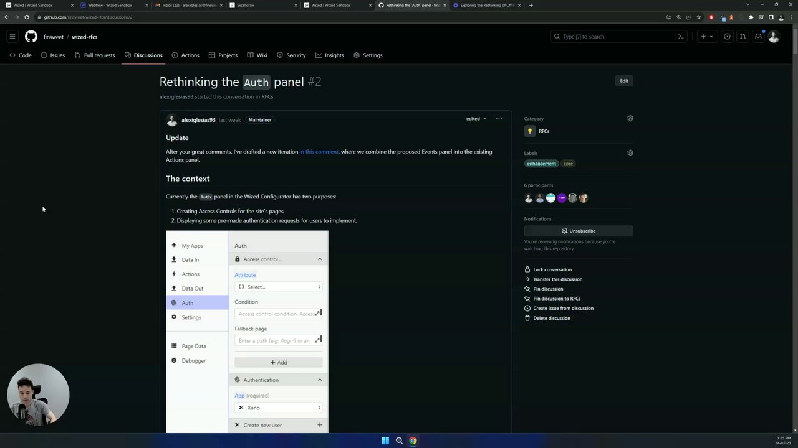This screenshot has height=448, width=798.
Task: Open the Actions tab
Action: click(186, 55)
